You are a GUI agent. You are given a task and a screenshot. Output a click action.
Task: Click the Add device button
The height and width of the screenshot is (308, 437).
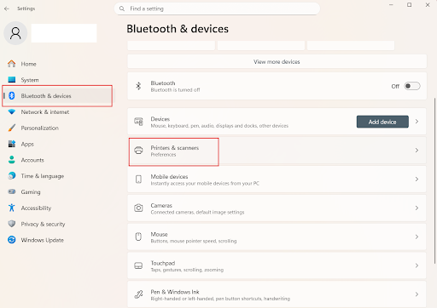coord(382,122)
